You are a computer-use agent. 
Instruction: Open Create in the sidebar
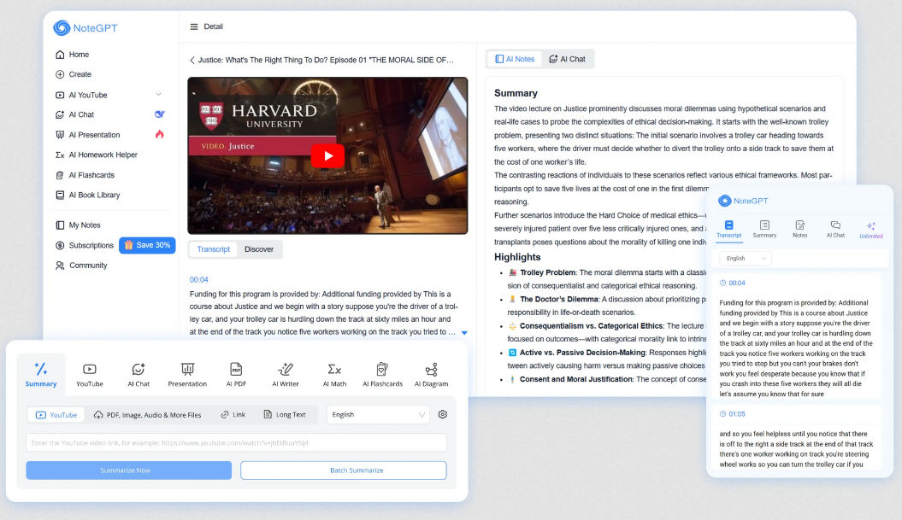click(x=74, y=74)
